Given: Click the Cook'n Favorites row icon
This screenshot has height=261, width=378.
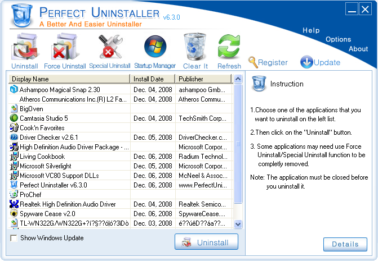Looking at the screenshot, I should (14, 127).
